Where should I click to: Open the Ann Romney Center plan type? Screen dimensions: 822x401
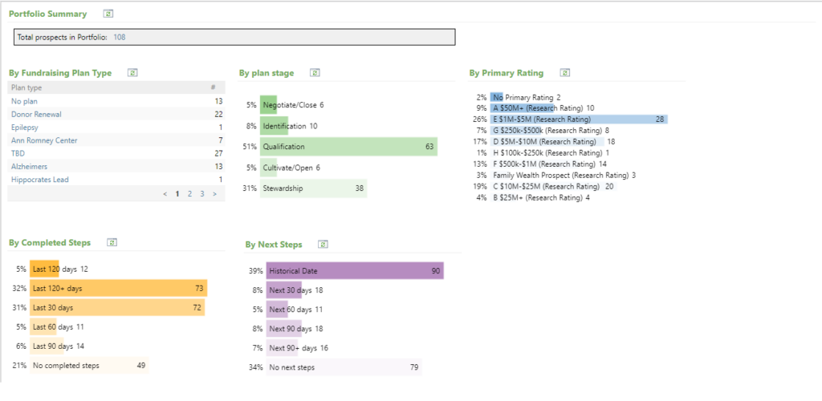44,140
